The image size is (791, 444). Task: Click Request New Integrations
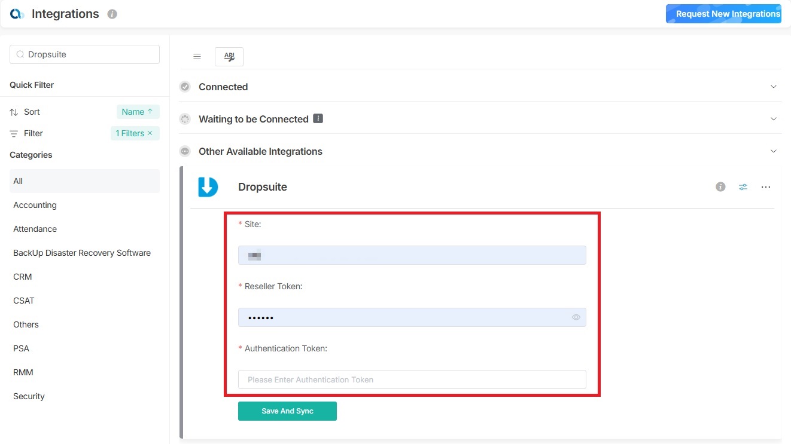point(723,13)
